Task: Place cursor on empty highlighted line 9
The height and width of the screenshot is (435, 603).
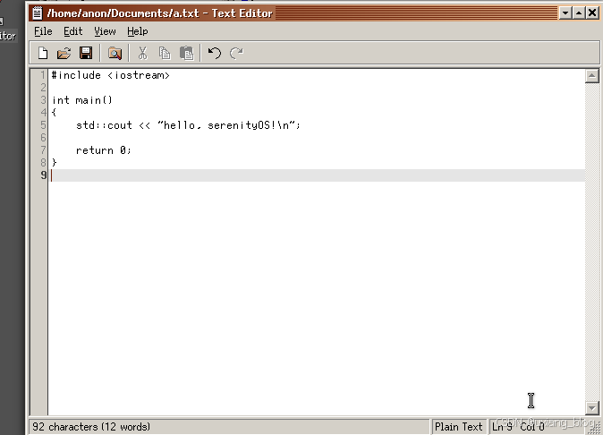Action: [318, 175]
